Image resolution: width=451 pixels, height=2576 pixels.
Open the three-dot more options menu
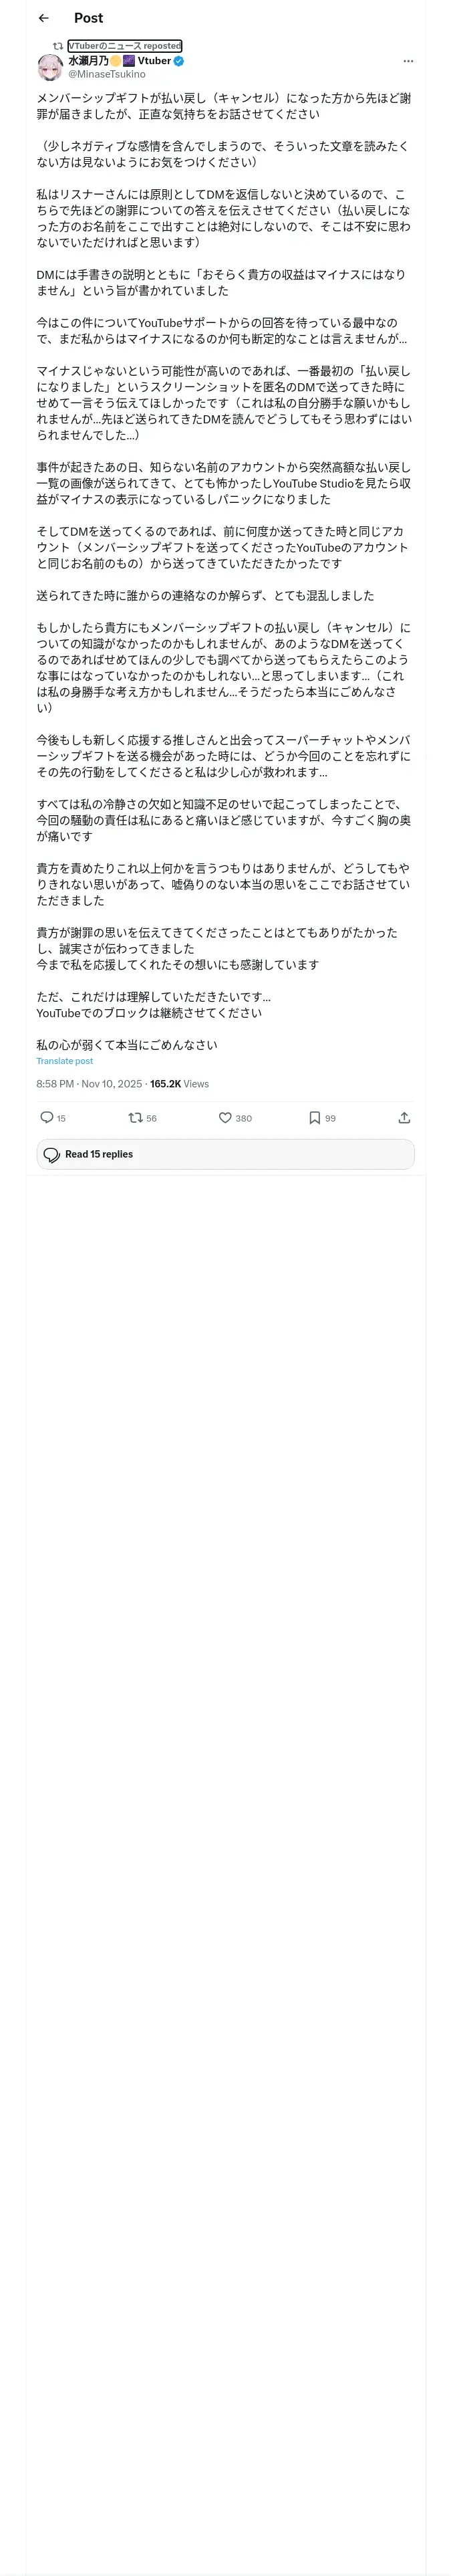tap(407, 61)
